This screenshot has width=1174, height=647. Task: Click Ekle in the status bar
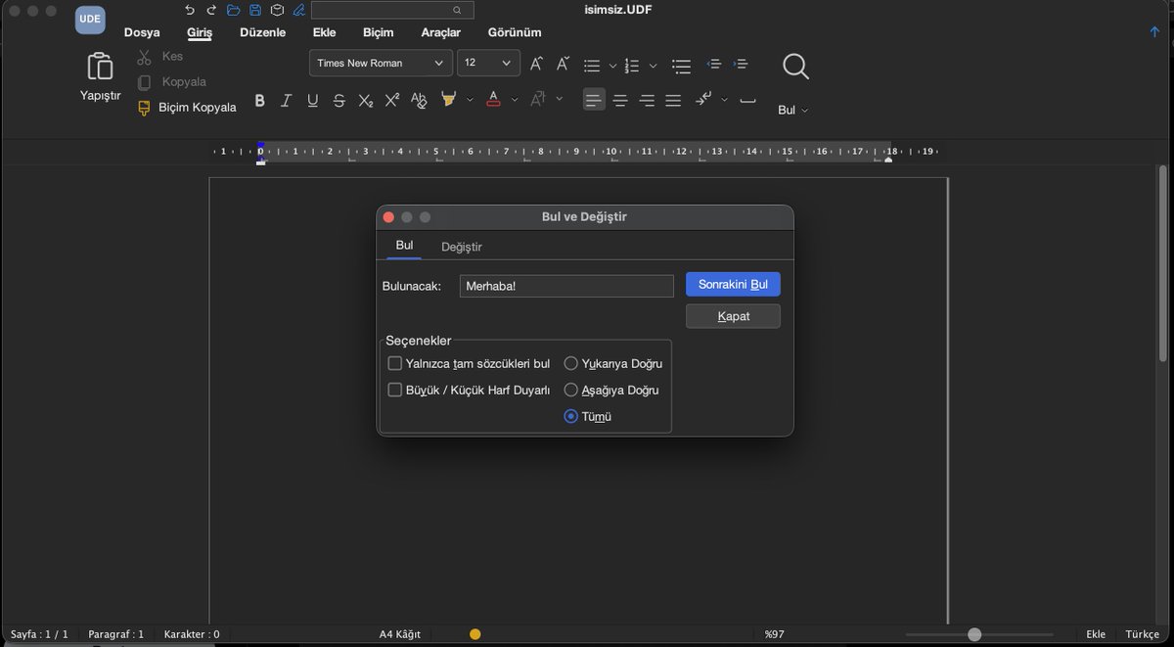pyautogui.click(x=1096, y=634)
